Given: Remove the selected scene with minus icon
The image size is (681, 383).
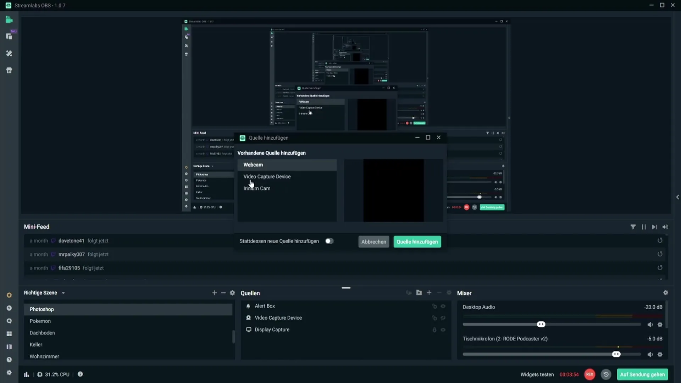Looking at the screenshot, I should [x=223, y=293].
